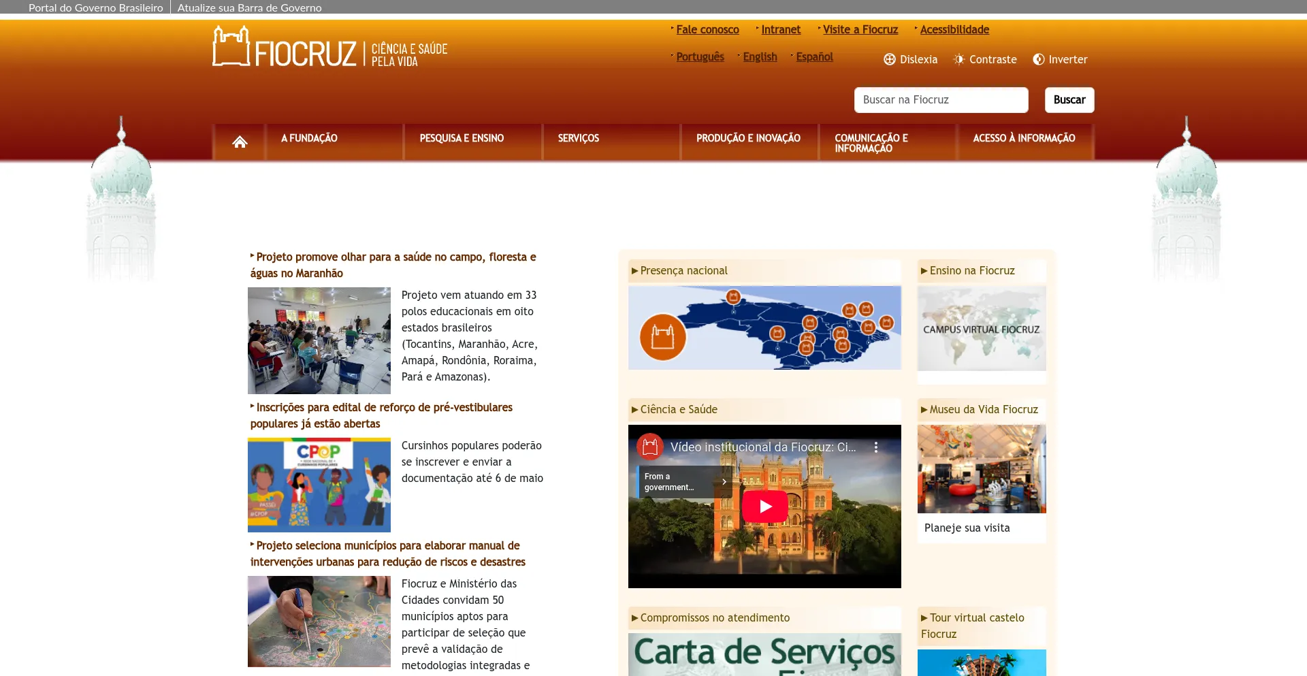
Task: Open the YouTube video options menu
Action: point(876,447)
